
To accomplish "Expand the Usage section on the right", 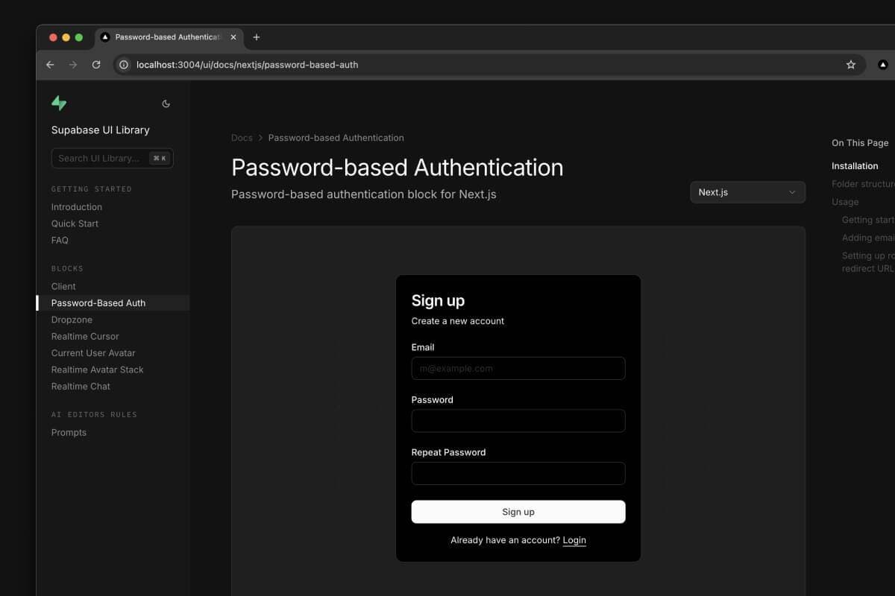I will [844, 201].
